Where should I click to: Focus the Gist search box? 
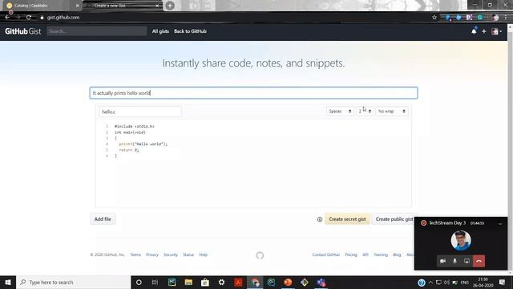pyautogui.click(x=97, y=31)
